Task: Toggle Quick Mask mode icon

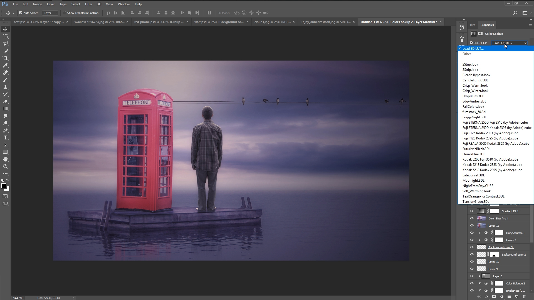Action: point(5,196)
